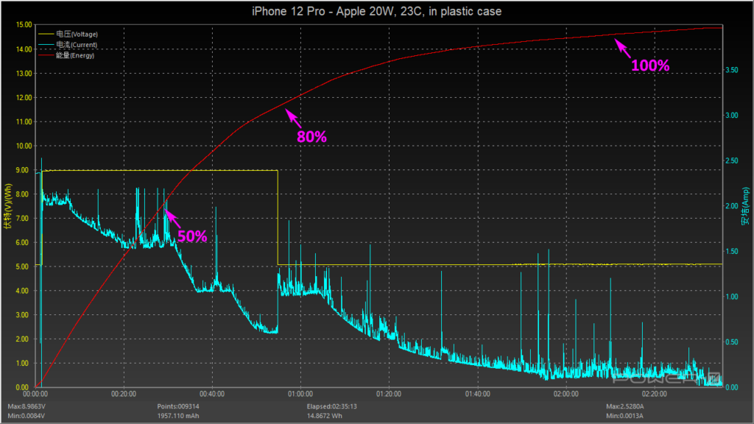Image resolution: width=754 pixels, height=424 pixels.
Task: Select the 电压(Voltage) legend label
Action: 77,34
